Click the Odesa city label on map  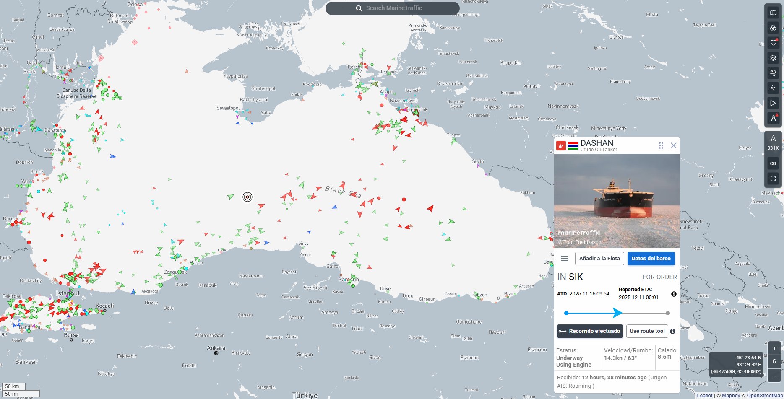point(135,4)
